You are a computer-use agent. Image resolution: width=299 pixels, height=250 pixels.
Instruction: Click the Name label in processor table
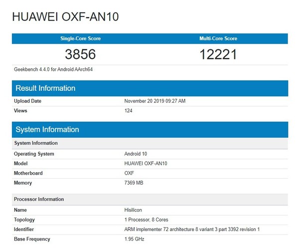pyautogui.click(x=20, y=210)
